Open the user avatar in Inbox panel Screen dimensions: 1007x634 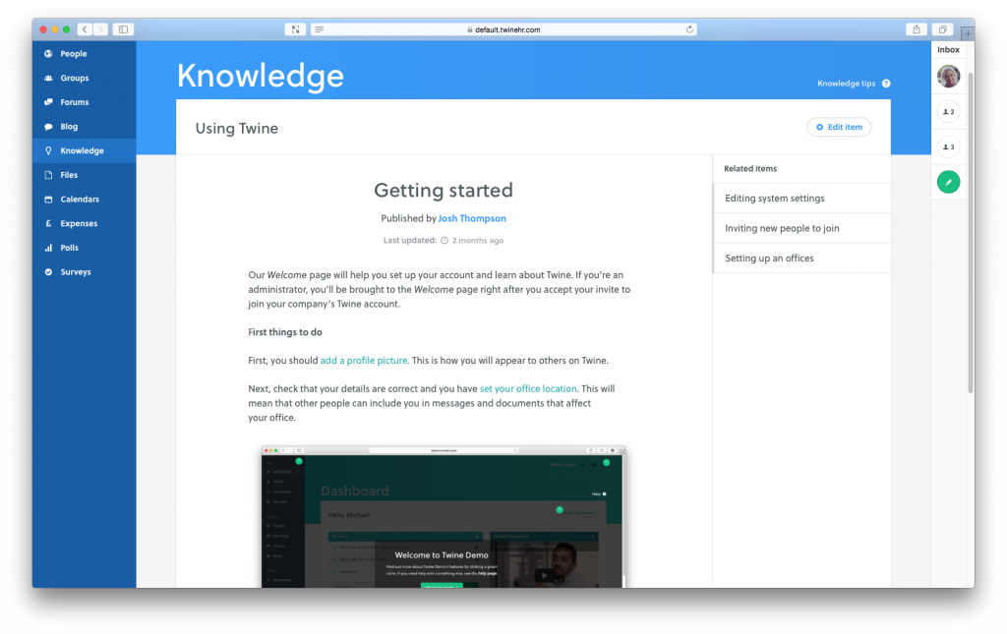point(948,77)
